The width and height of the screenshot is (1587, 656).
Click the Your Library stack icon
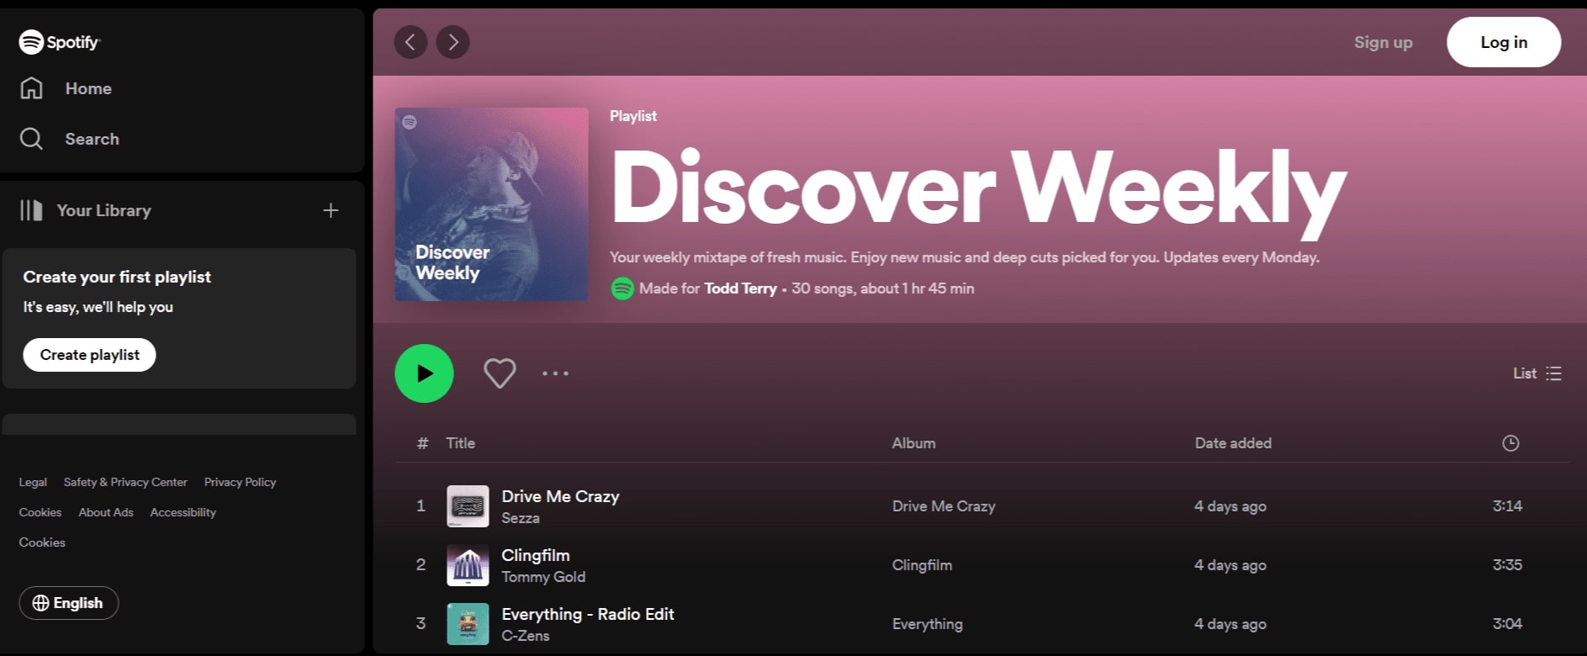[31, 210]
